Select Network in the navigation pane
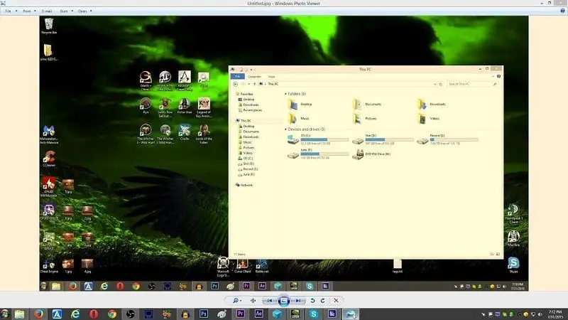 (x=246, y=185)
